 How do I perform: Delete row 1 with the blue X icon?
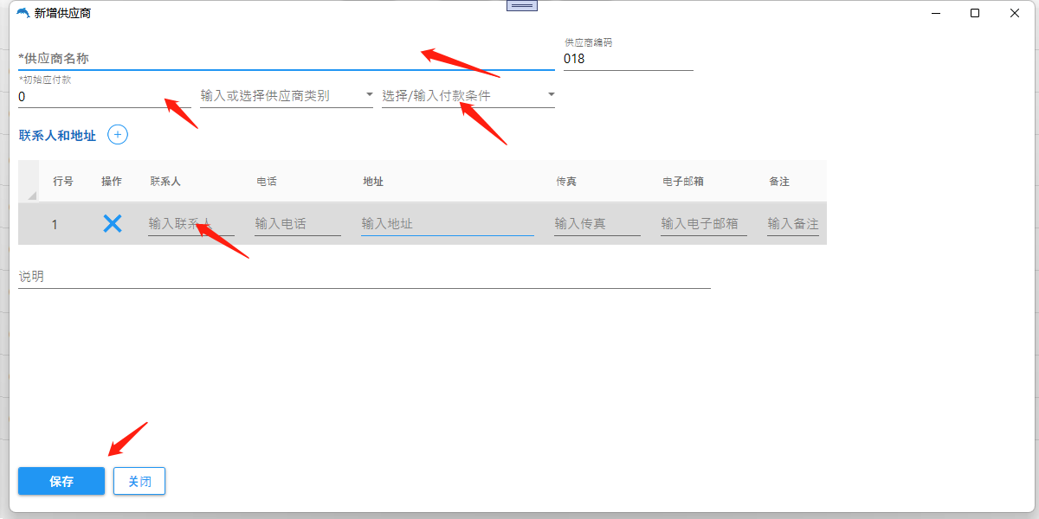click(x=113, y=224)
